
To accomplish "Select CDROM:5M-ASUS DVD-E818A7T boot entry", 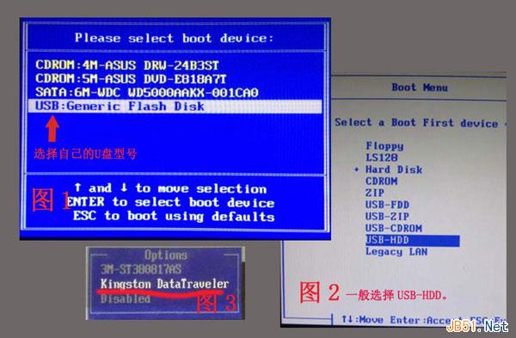I will tap(131, 78).
